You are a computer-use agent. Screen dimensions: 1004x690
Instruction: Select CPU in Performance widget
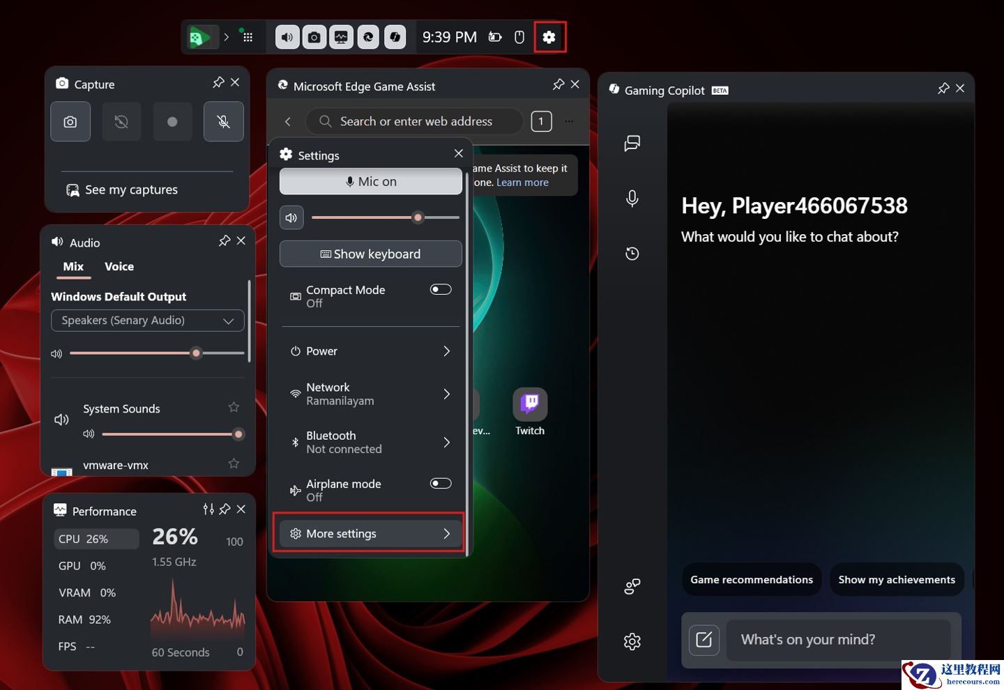click(x=96, y=539)
